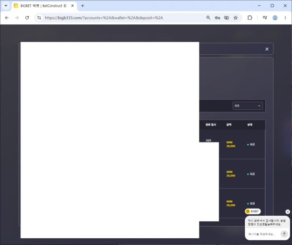Toggle the crossed-eye tracking protection icon

click(226, 18)
